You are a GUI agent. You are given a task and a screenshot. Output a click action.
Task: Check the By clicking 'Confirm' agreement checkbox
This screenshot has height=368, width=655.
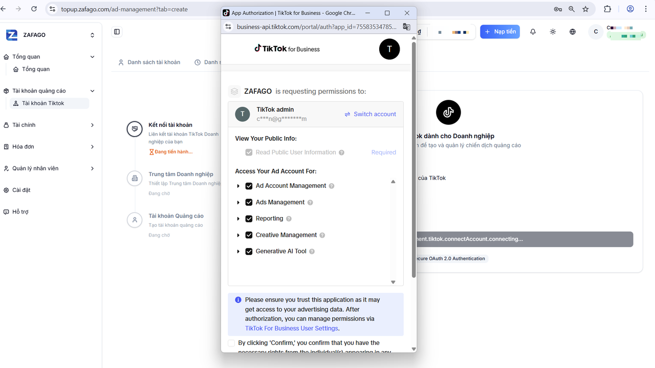tap(231, 343)
